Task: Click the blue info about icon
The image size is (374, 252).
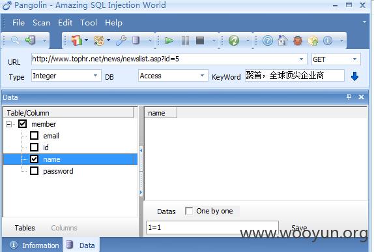Action: click(328, 40)
